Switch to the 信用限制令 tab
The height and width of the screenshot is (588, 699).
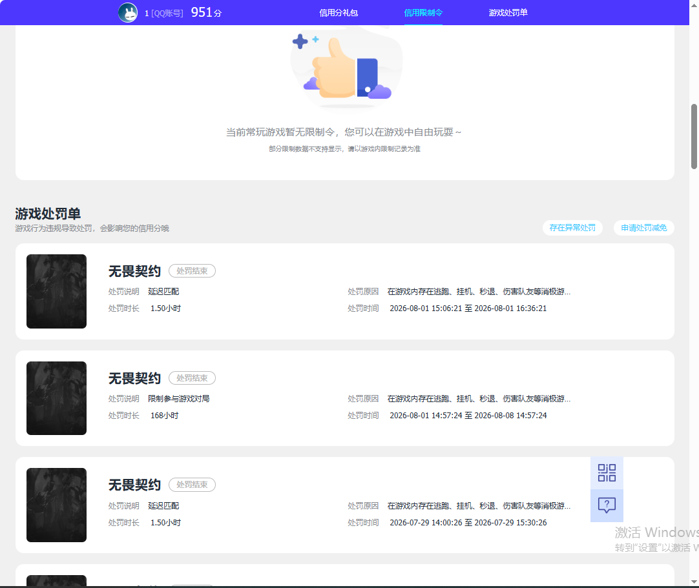click(x=424, y=12)
